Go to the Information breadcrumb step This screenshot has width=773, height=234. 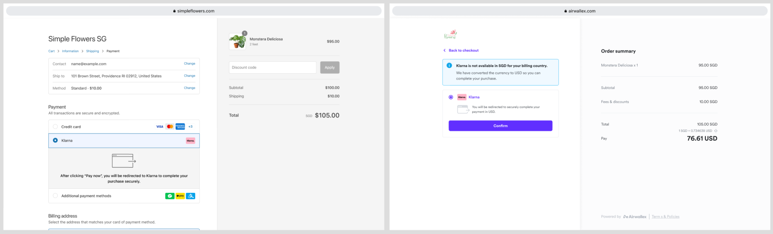point(70,51)
